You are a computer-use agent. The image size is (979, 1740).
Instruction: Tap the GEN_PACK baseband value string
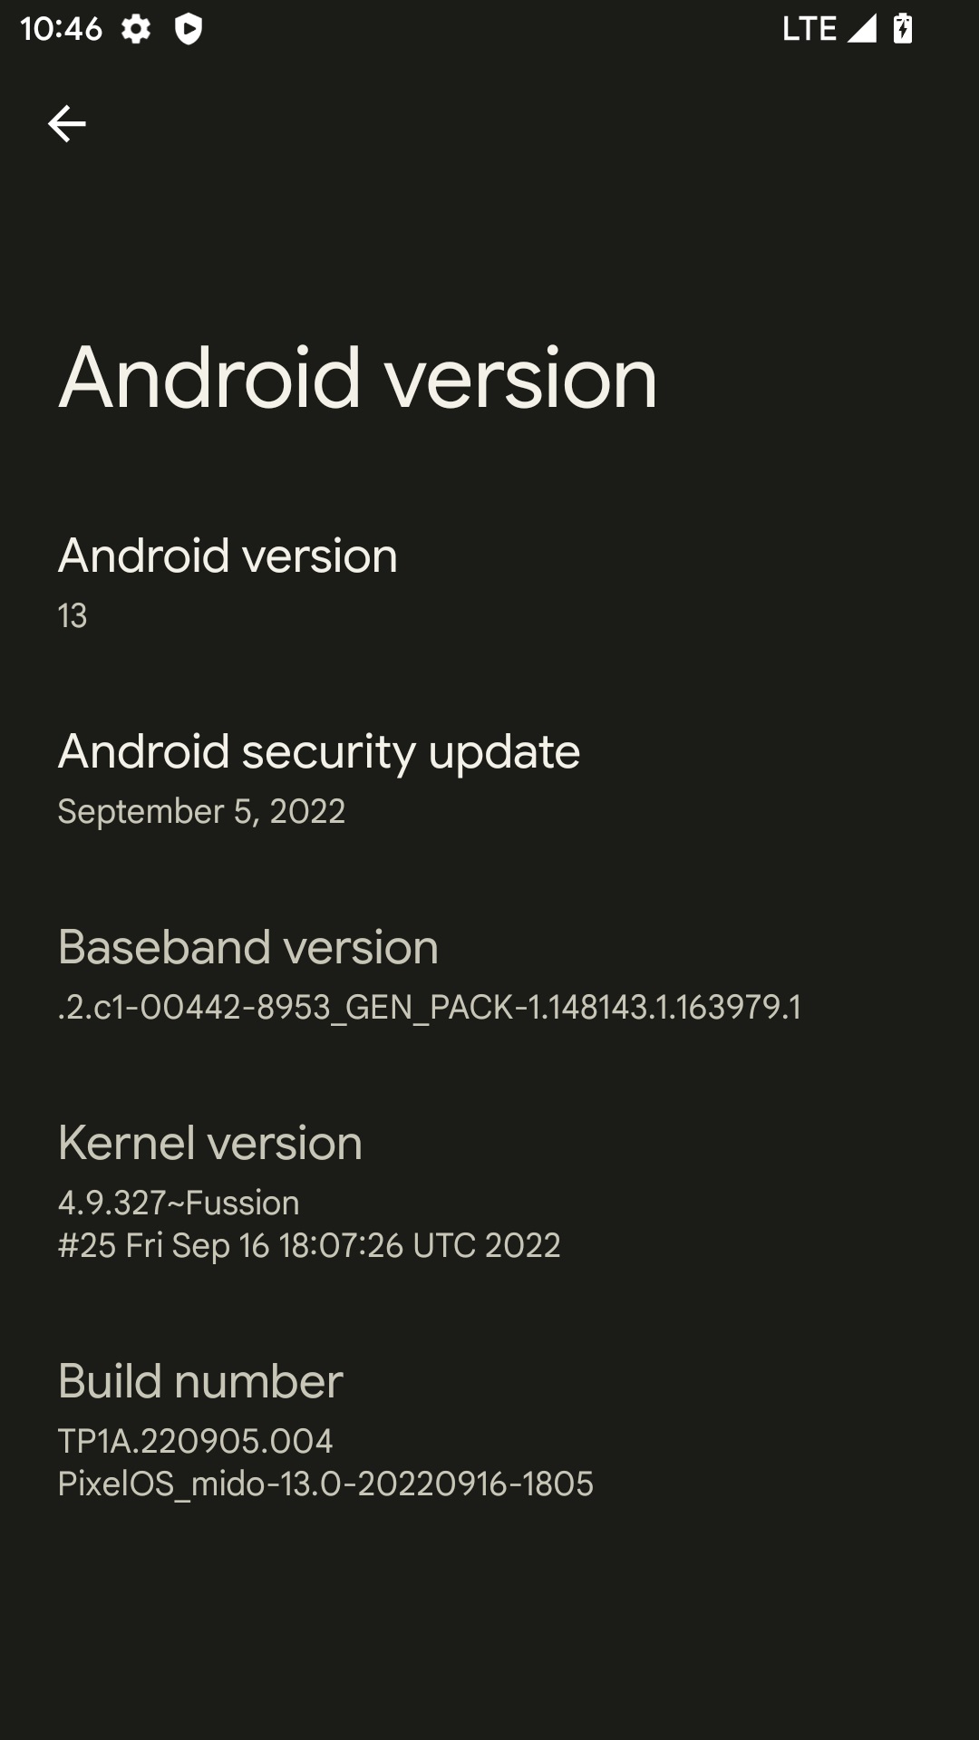click(430, 1007)
